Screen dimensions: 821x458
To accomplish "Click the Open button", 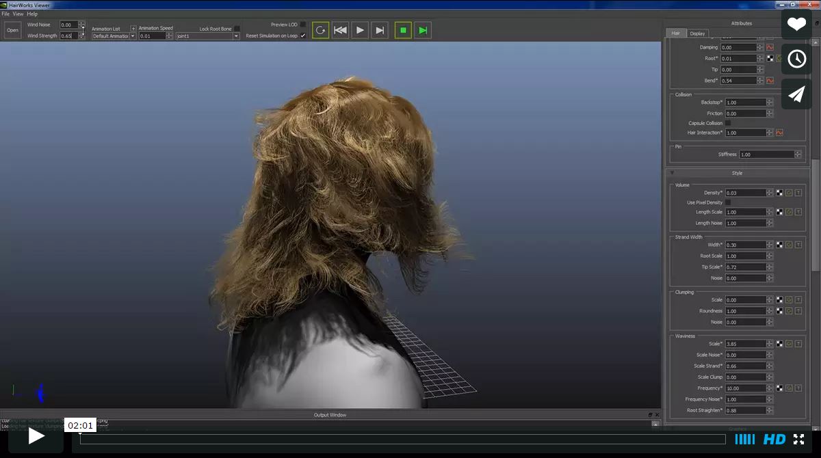I will [x=13, y=30].
